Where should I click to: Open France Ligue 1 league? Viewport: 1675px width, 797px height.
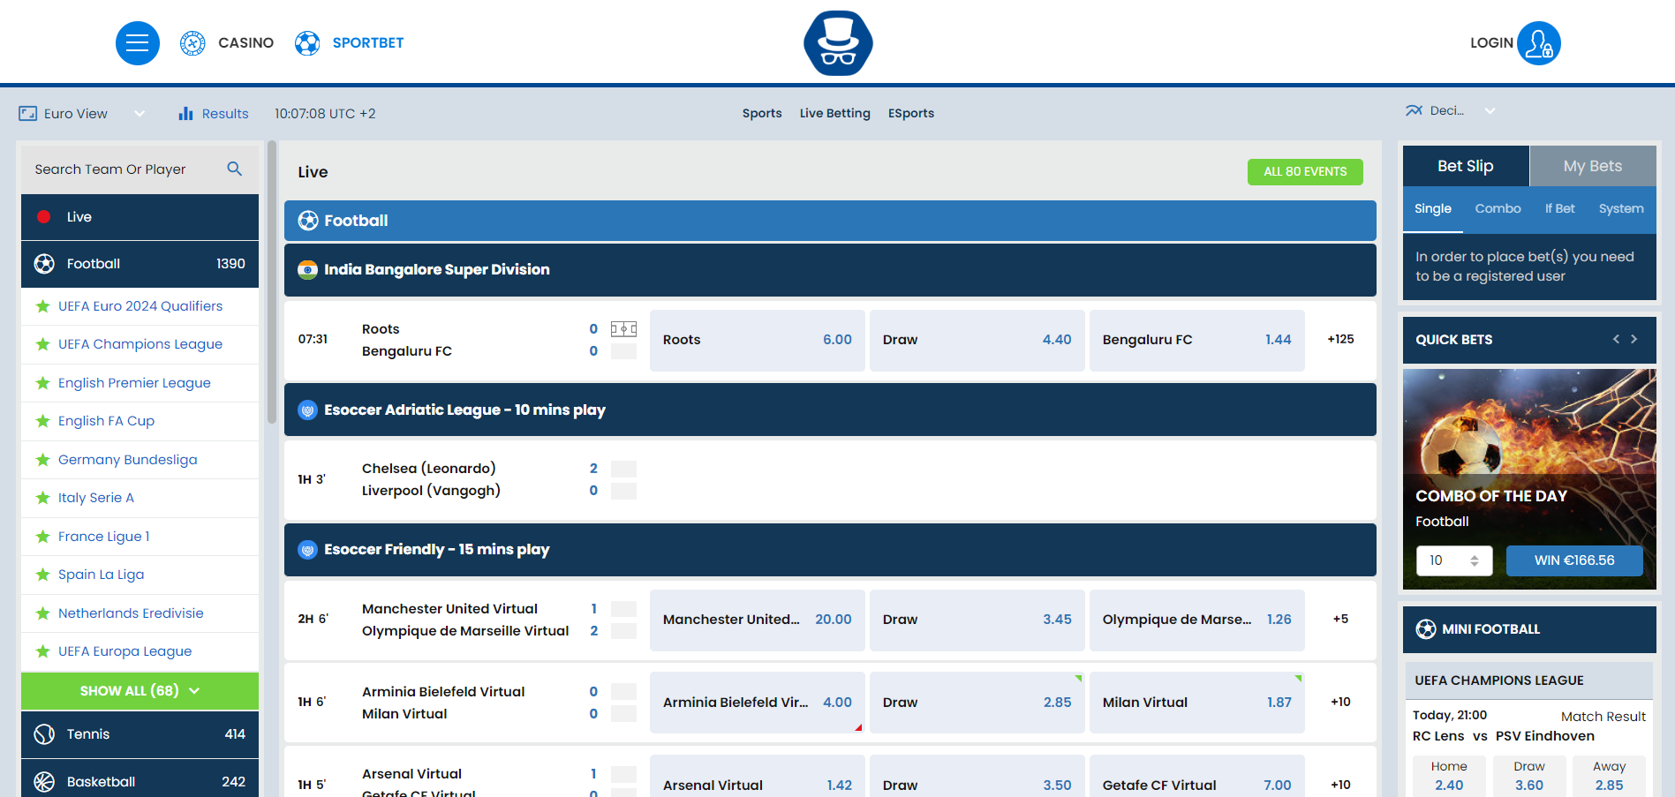point(104,537)
